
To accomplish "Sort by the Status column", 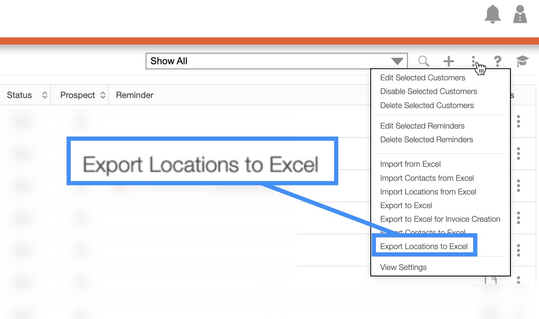I will pos(45,95).
